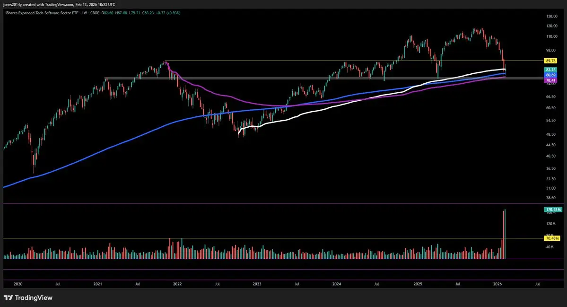
Task: Click the 2022 time axis label
Action: (177, 284)
